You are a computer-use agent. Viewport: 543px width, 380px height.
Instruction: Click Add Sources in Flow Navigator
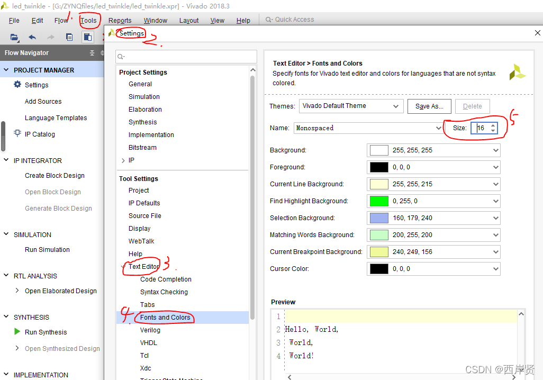(43, 102)
